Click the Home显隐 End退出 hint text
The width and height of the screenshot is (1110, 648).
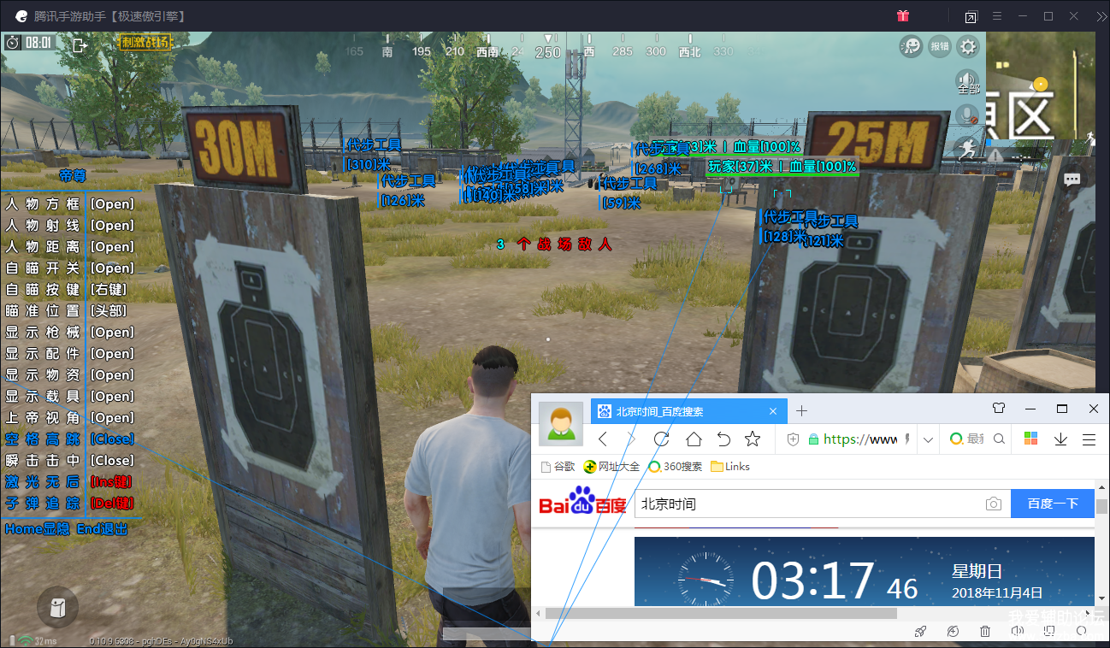point(67,529)
